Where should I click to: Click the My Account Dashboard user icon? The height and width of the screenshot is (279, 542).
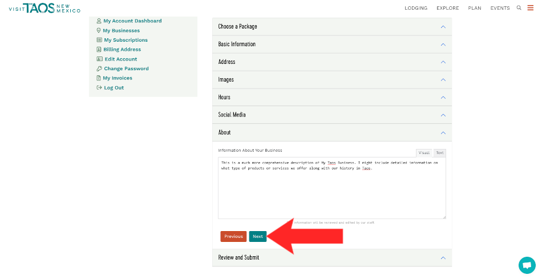click(99, 21)
